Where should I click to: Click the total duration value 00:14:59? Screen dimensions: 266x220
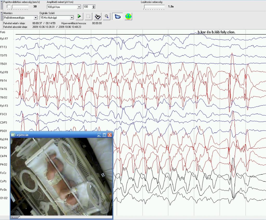[51, 23]
